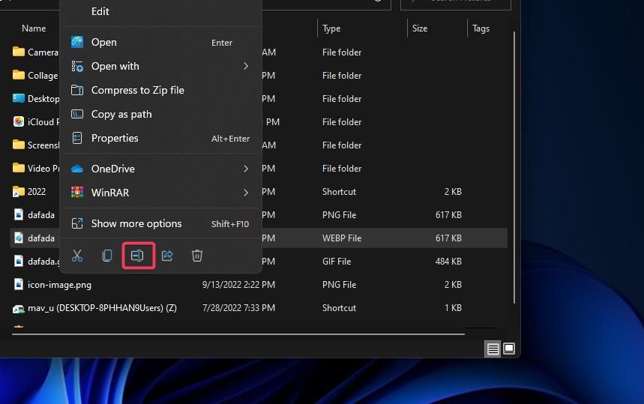Click the Rename icon in context menu

(137, 256)
